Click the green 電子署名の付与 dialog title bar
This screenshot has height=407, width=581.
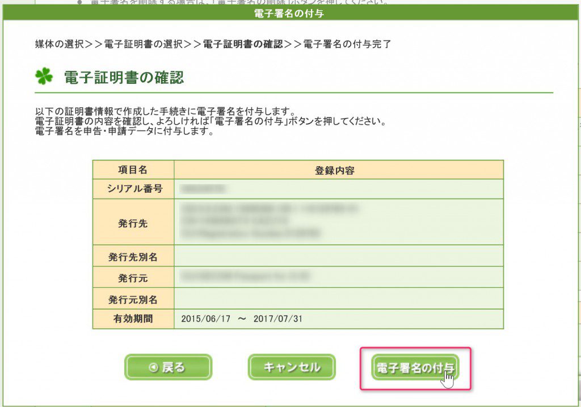coord(289,14)
